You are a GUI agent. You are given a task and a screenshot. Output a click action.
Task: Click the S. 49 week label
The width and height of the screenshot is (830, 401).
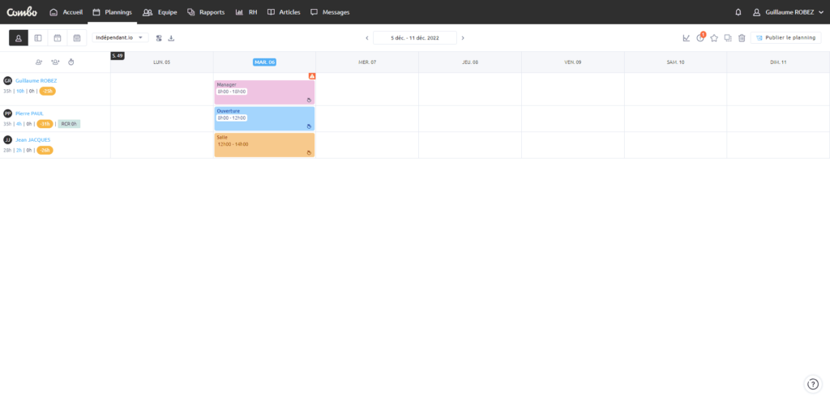pos(118,56)
